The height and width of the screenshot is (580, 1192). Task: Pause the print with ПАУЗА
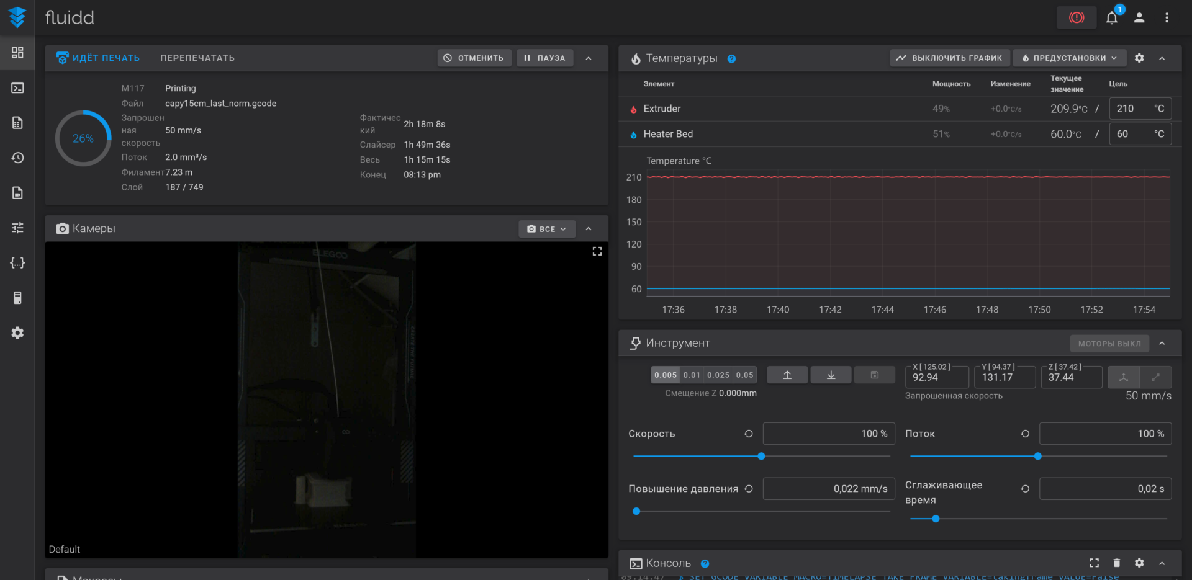coord(544,58)
